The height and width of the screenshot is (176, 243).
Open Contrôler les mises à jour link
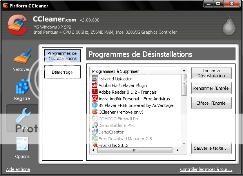coord(206,169)
